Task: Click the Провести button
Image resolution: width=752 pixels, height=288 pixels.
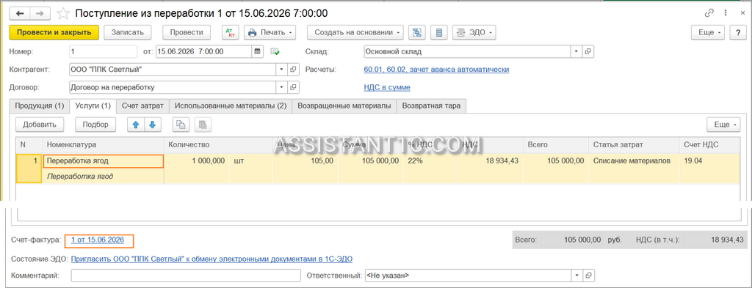Action: pyautogui.click(x=187, y=32)
